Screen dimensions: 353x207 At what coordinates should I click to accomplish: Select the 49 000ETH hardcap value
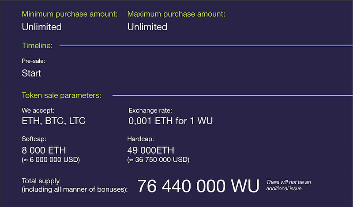(x=150, y=150)
